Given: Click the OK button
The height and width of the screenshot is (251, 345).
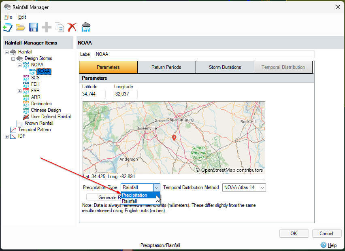Looking at the screenshot, I should [x=294, y=233].
